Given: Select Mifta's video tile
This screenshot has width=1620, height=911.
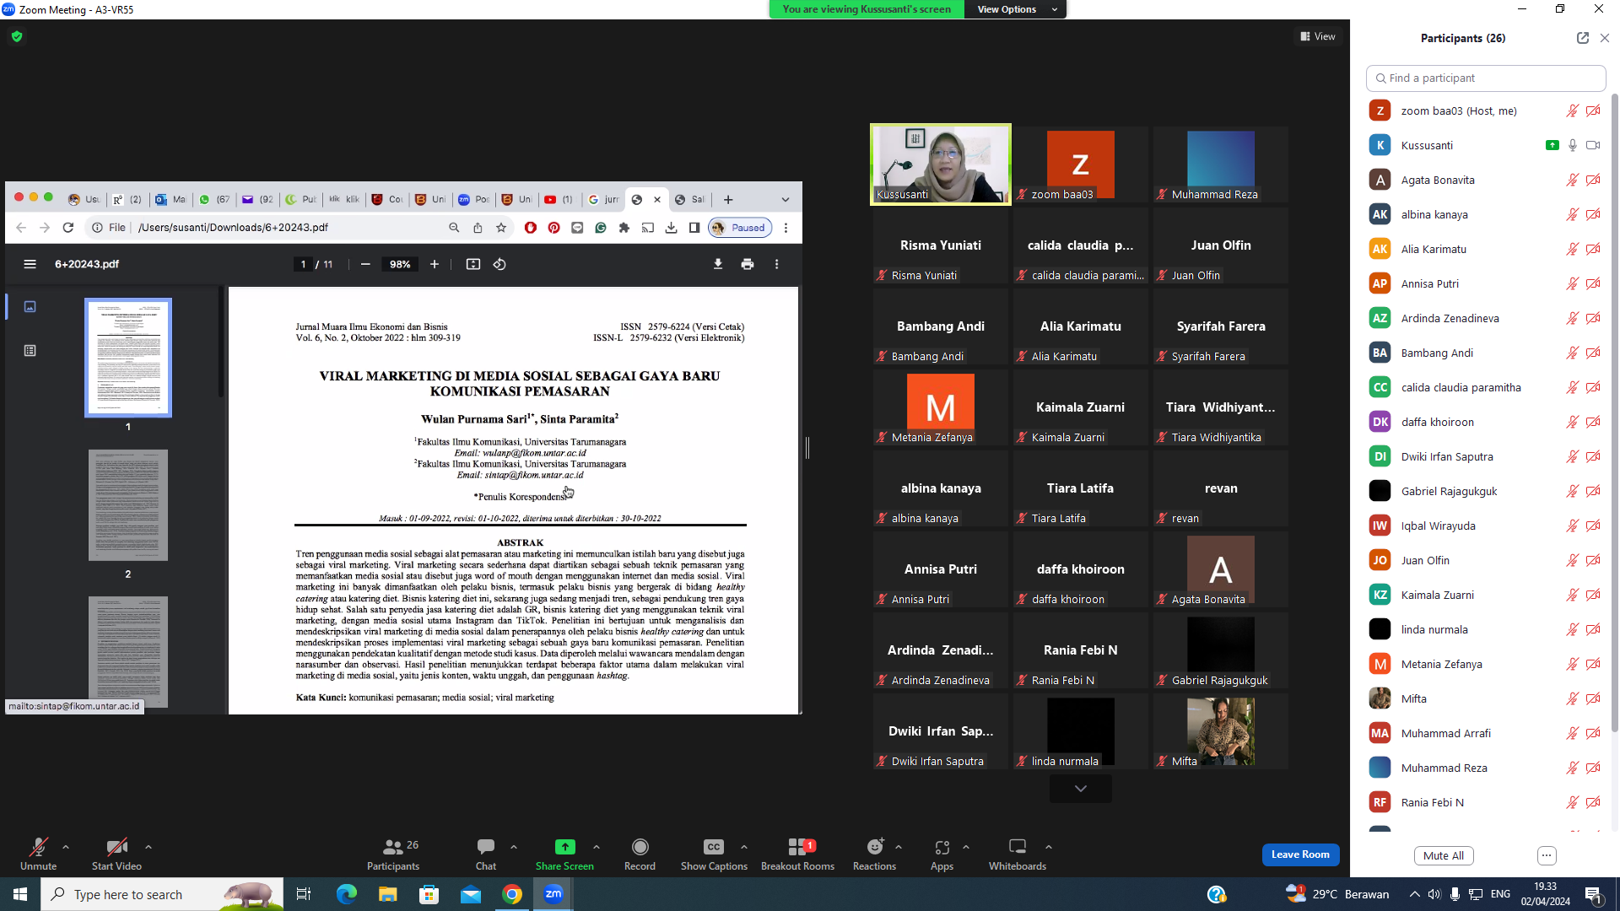Looking at the screenshot, I should (1221, 731).
